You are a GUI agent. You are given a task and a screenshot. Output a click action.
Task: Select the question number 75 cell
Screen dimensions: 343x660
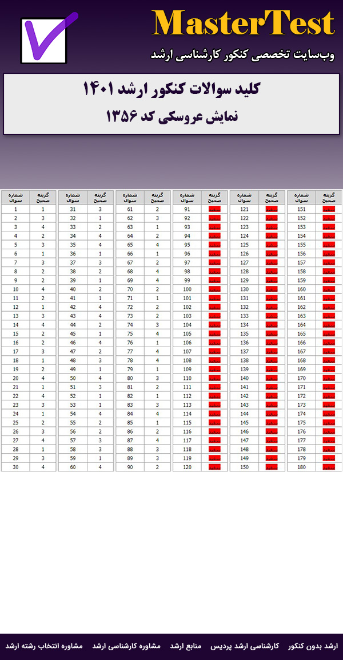pos(130,333)
